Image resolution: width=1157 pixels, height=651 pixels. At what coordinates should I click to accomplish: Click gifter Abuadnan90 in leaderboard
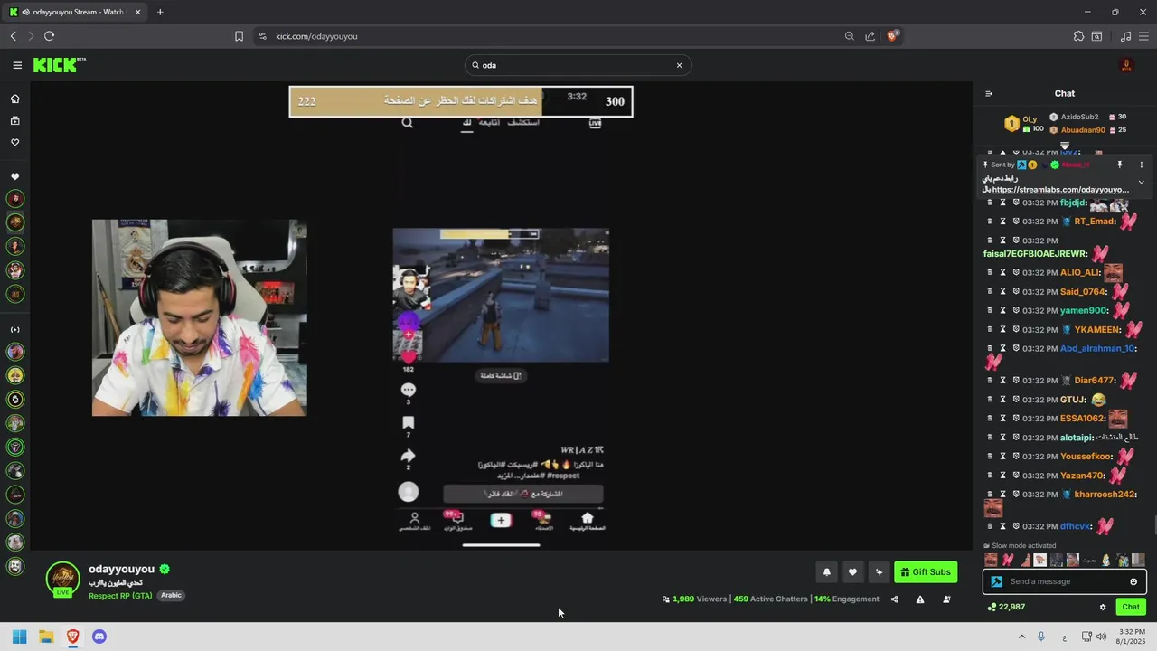tap(1083, 130)
